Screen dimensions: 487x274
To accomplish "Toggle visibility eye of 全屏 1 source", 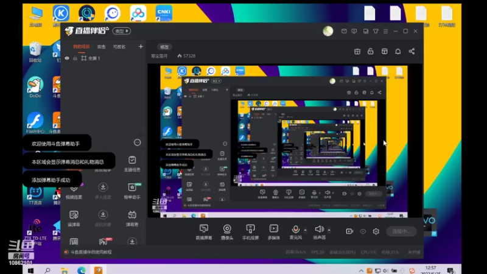I will click(67, 58).
